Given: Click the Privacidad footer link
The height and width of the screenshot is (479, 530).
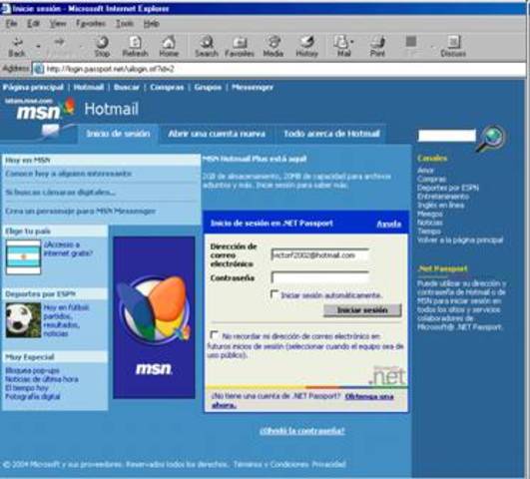Looking at the screenshot, I should click(328, 464).
